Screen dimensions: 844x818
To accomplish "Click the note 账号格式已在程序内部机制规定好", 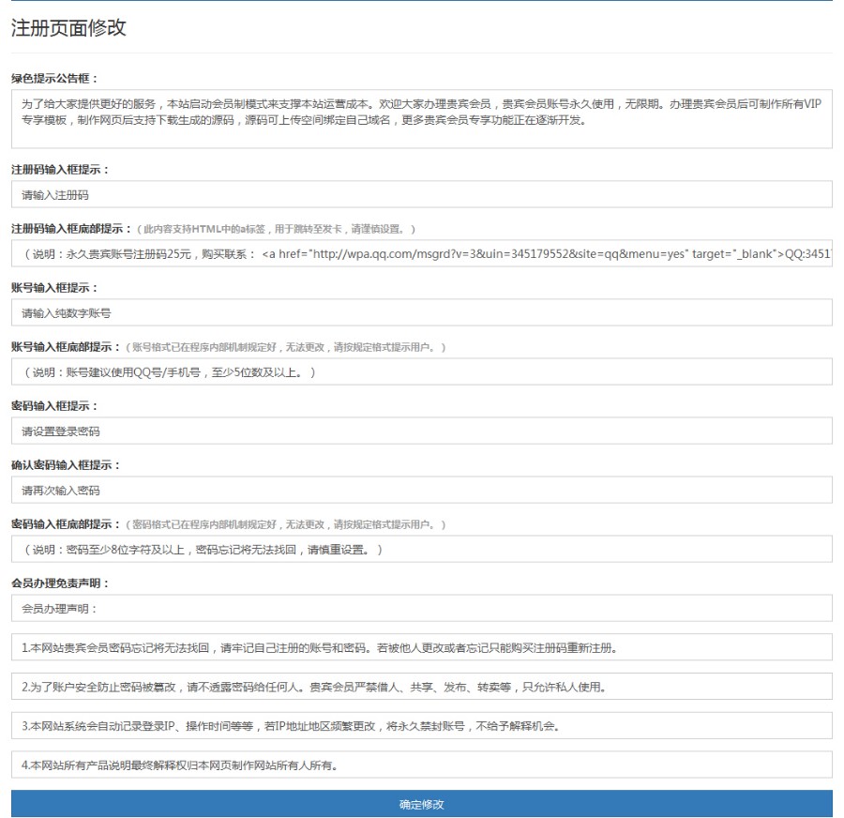I will 285,347.
